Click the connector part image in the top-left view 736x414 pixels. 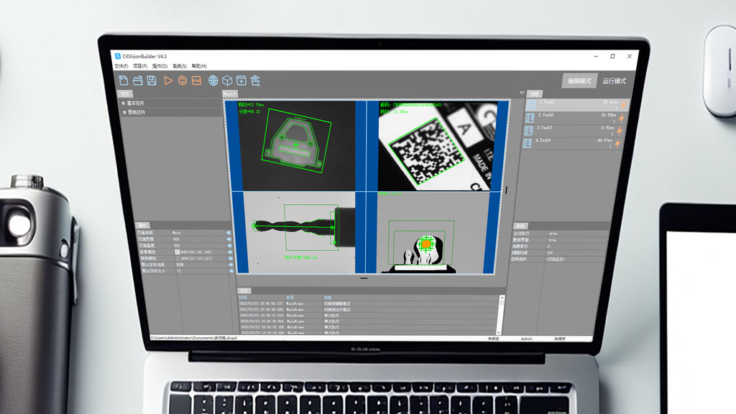[296, 147]
